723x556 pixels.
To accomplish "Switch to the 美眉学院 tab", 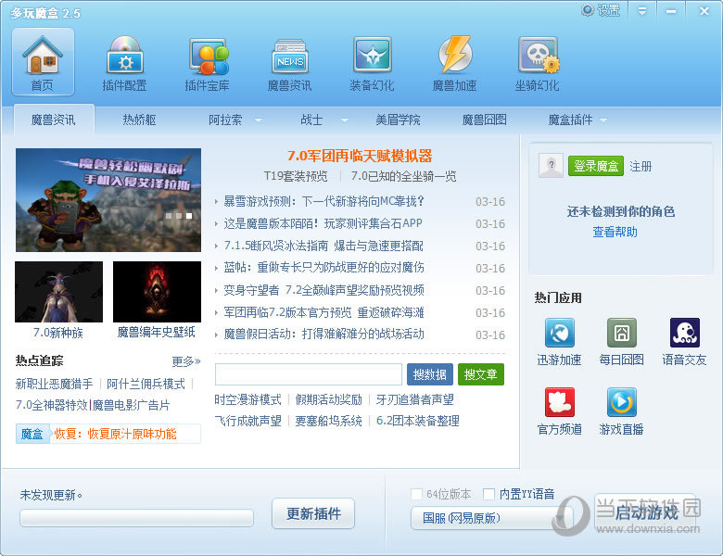I will 398,120.
